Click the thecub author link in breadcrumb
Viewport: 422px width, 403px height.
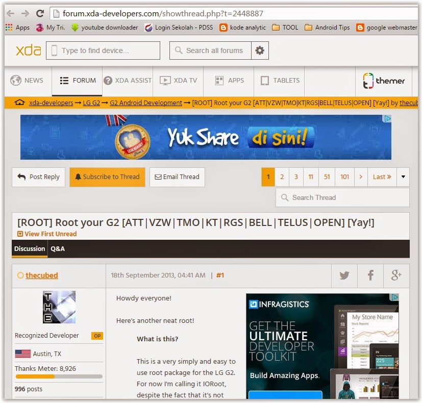(409, 103)
